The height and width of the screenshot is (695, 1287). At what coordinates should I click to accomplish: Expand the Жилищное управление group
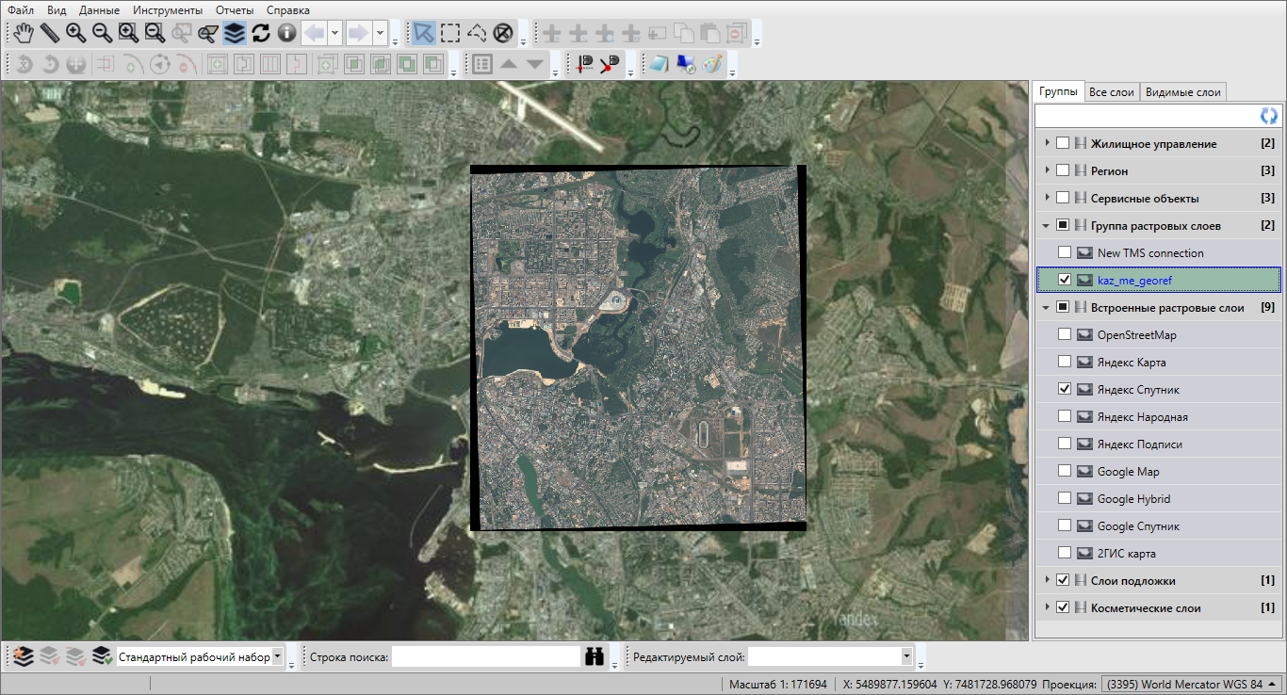click(1047, 143)
